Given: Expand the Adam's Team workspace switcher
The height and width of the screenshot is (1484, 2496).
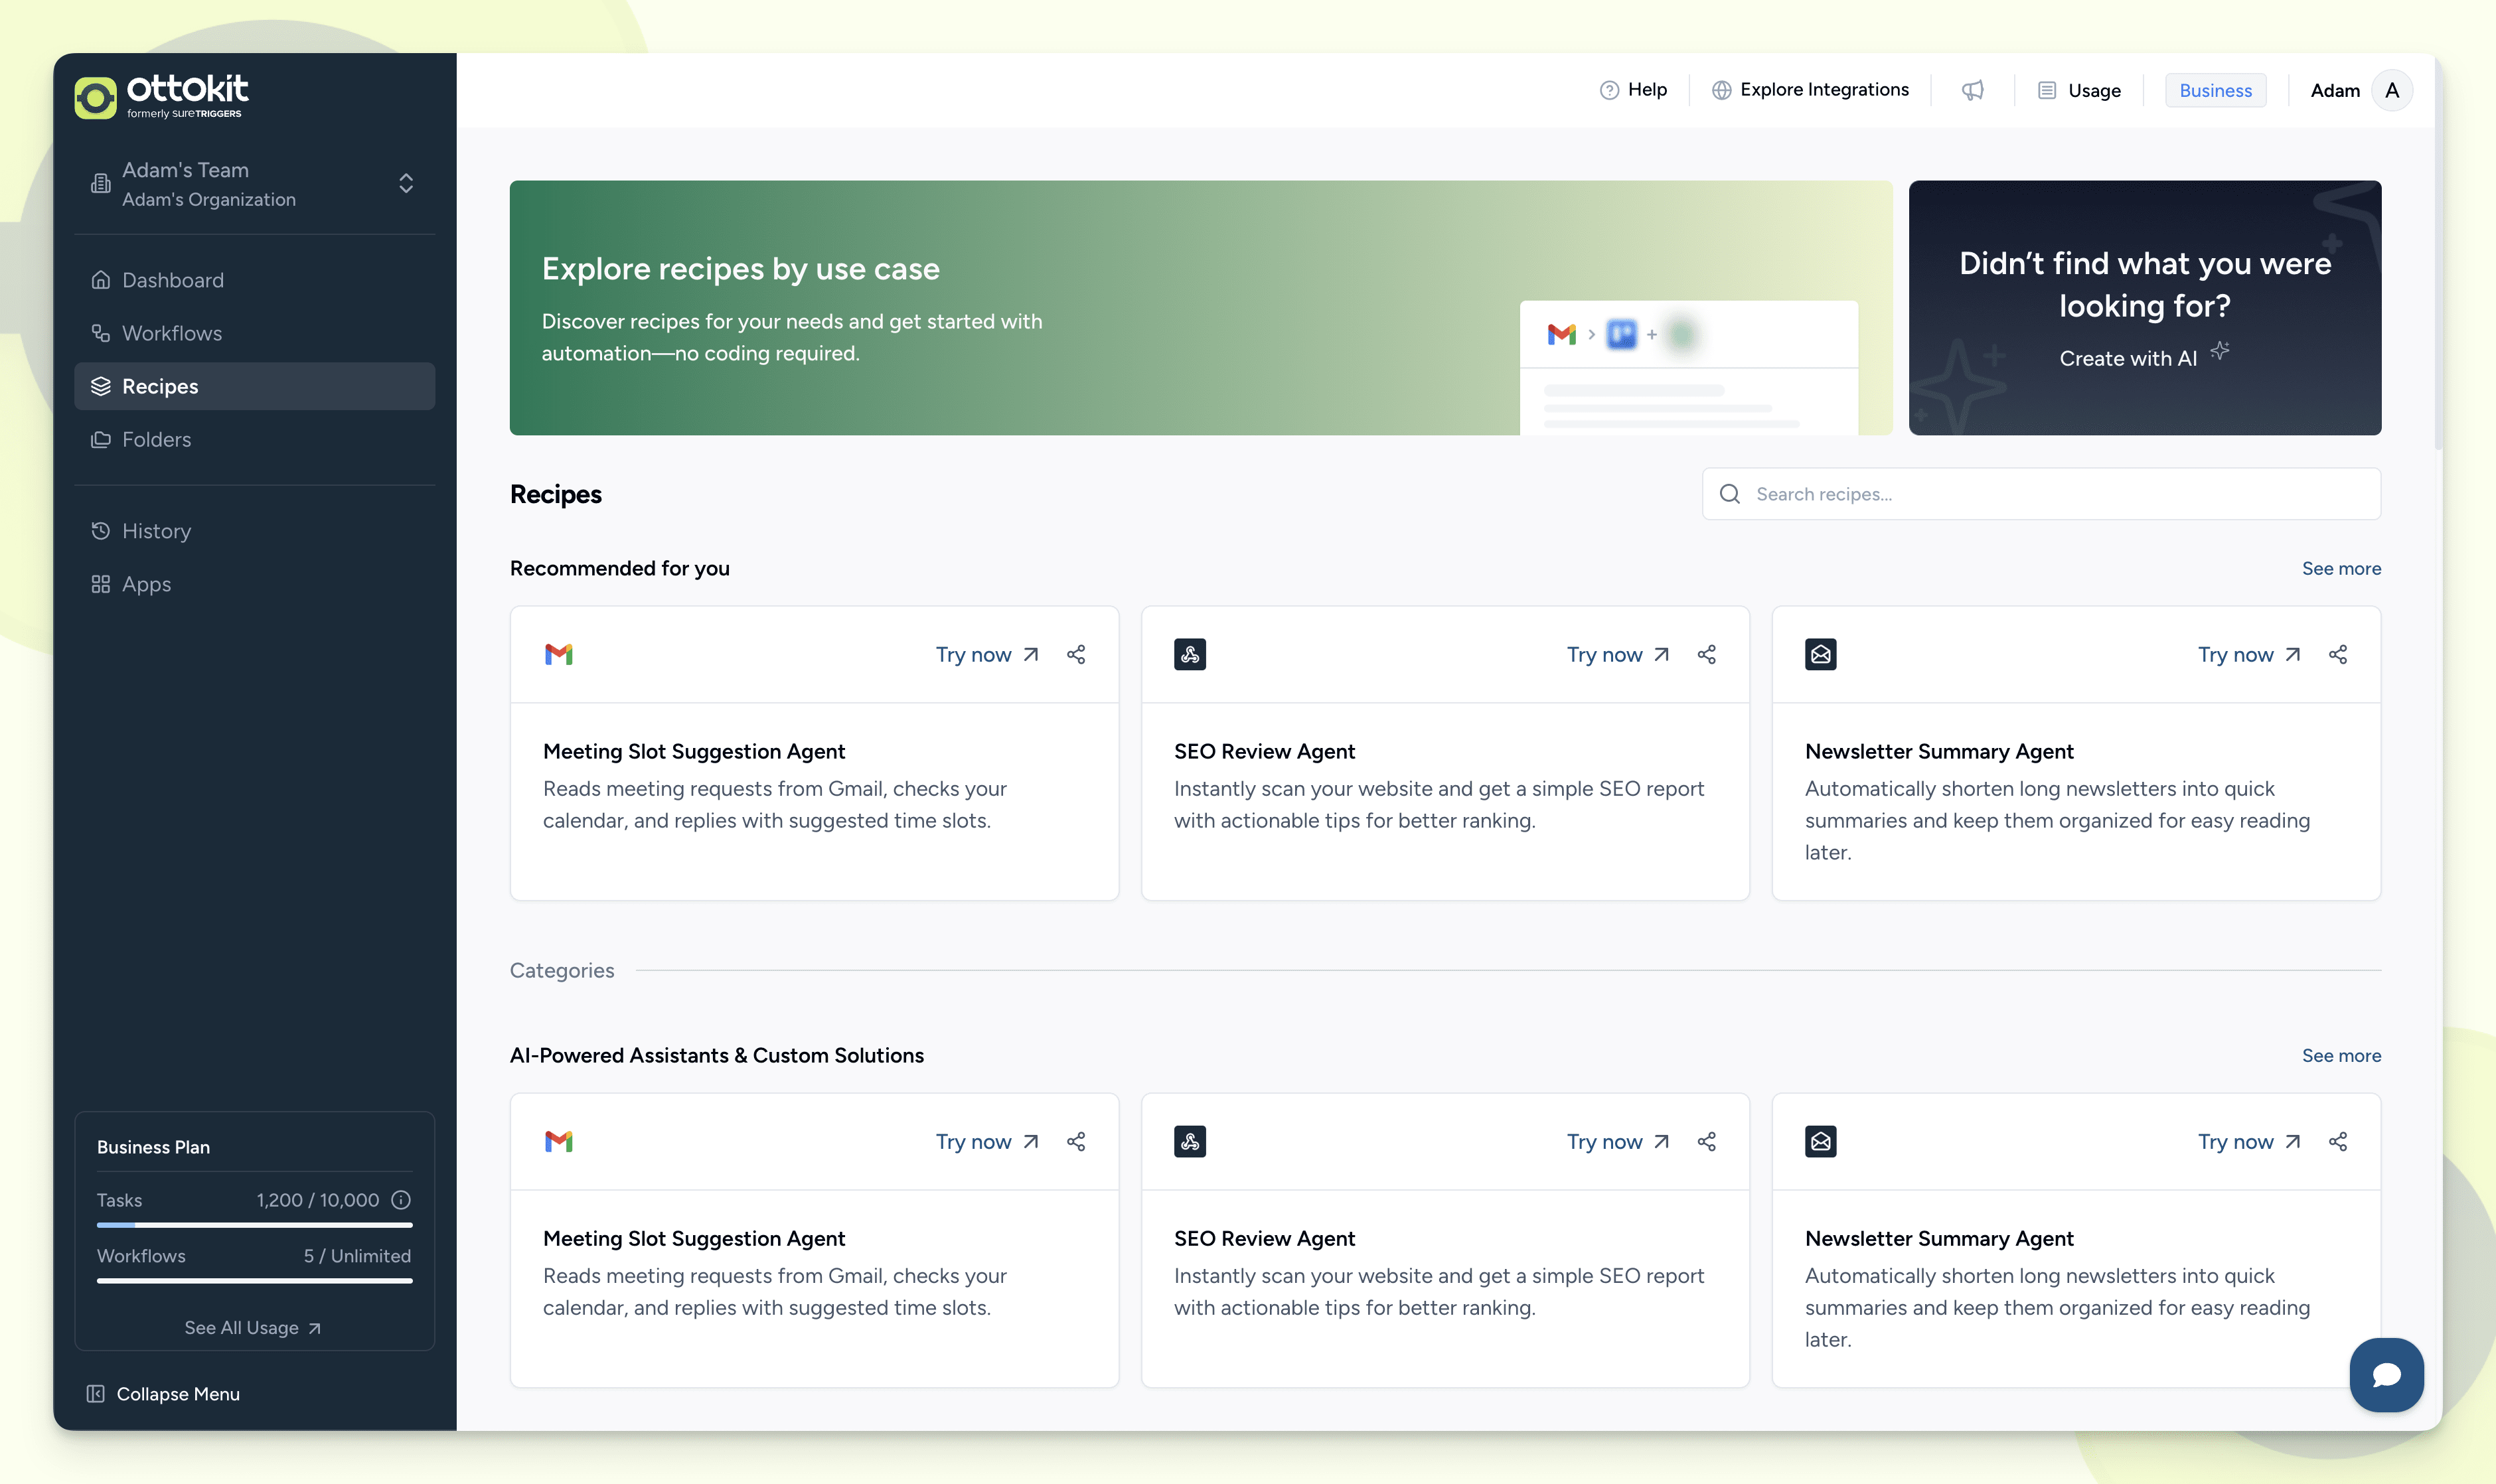Looking at the screenshot, I should [x=405, y=184].
